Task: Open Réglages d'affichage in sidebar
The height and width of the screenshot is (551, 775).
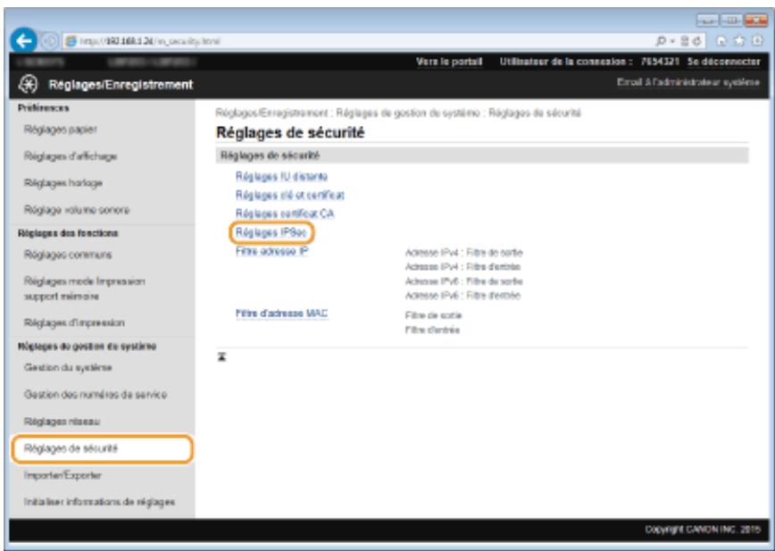Action: (71, 156)
